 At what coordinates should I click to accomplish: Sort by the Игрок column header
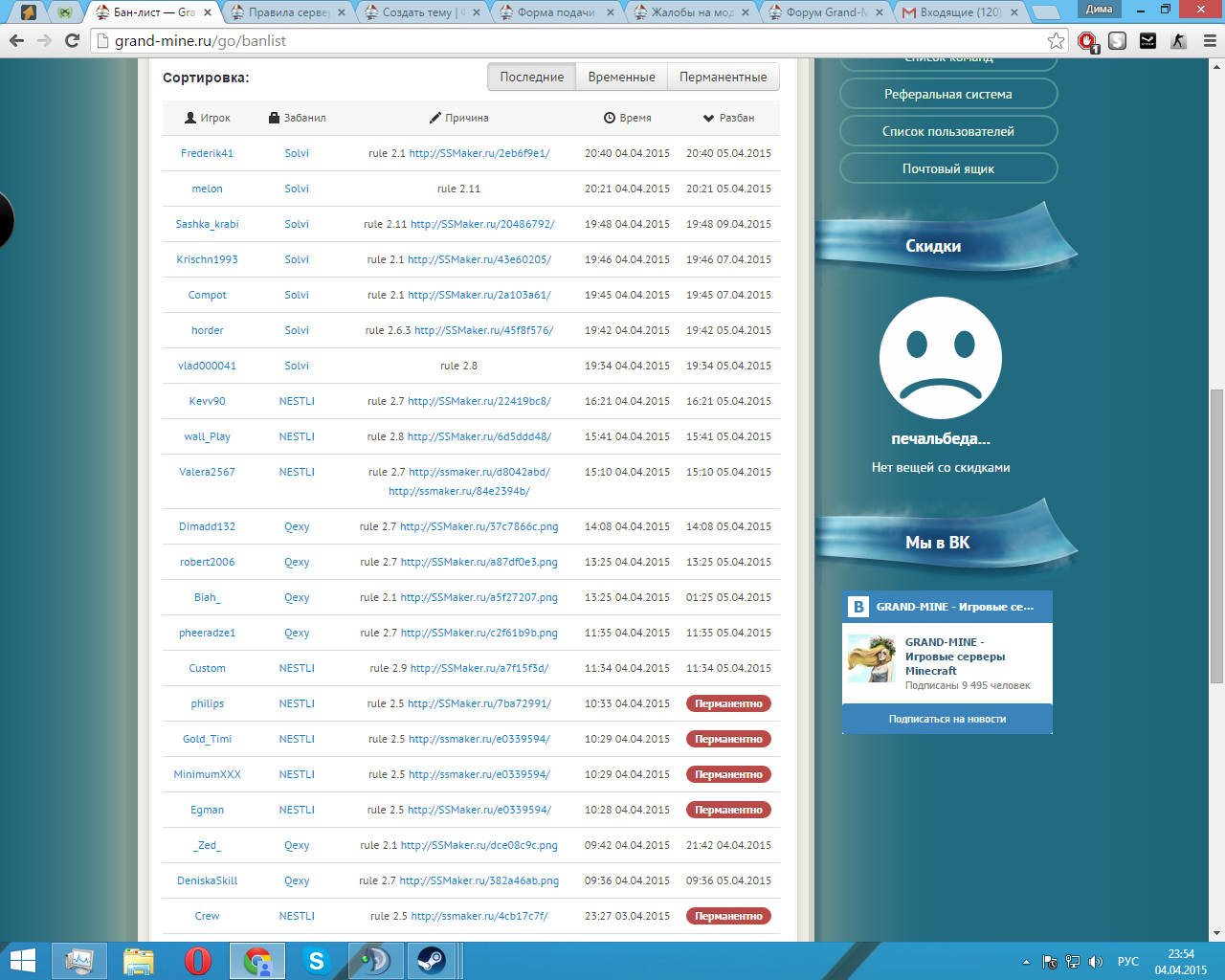point(208,118)
